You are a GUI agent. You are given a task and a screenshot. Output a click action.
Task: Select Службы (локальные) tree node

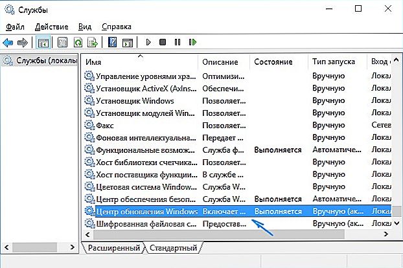click(40, 61)
